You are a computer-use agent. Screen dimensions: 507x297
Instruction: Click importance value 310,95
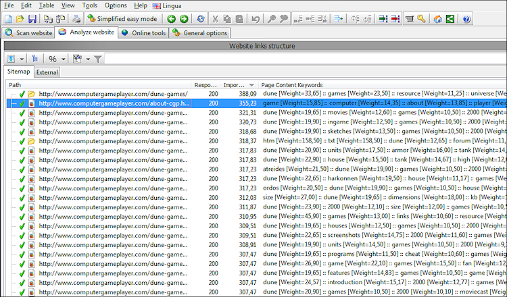[247, 216]
